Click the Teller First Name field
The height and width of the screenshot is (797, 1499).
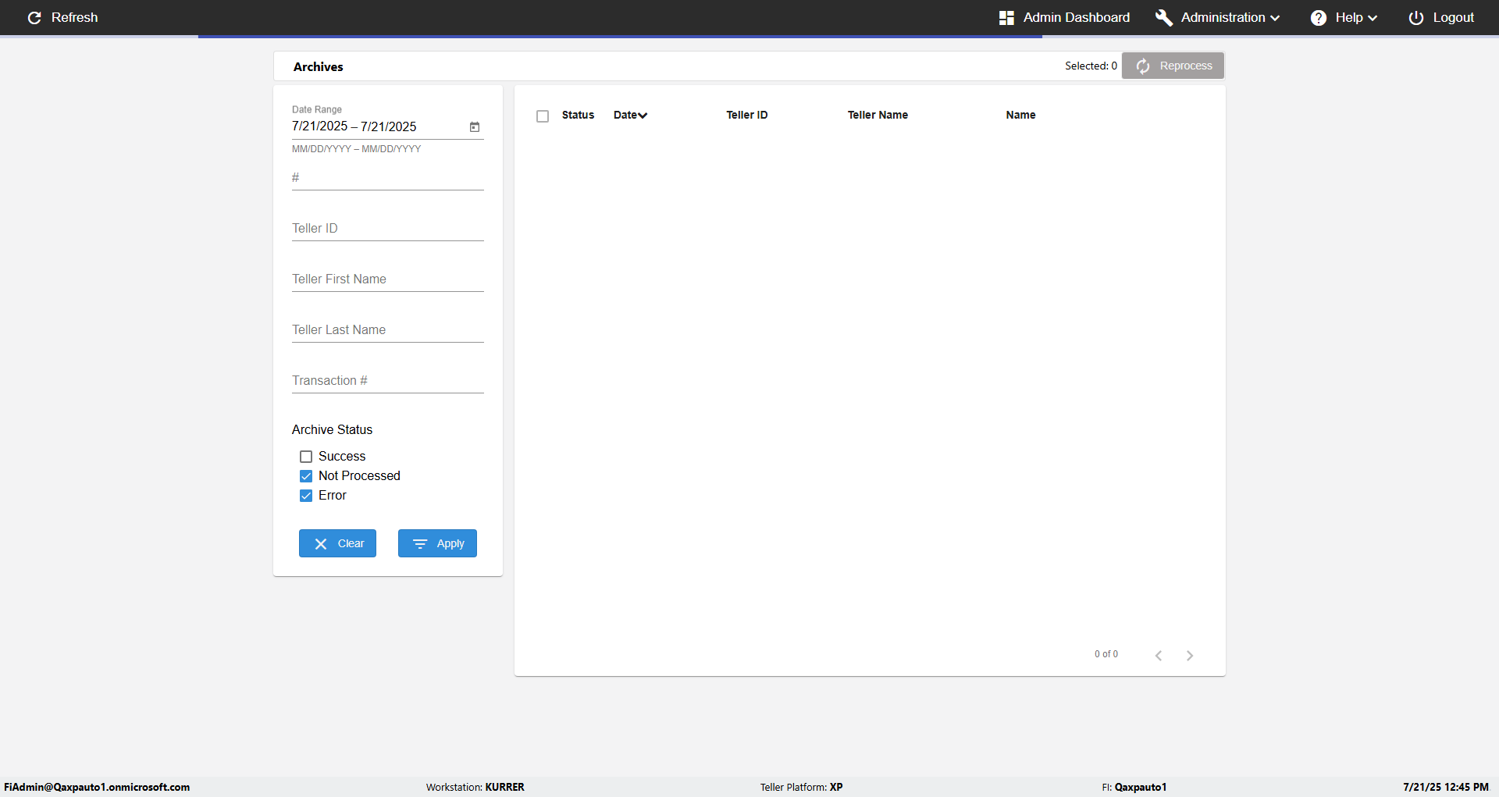click(388, 279)
